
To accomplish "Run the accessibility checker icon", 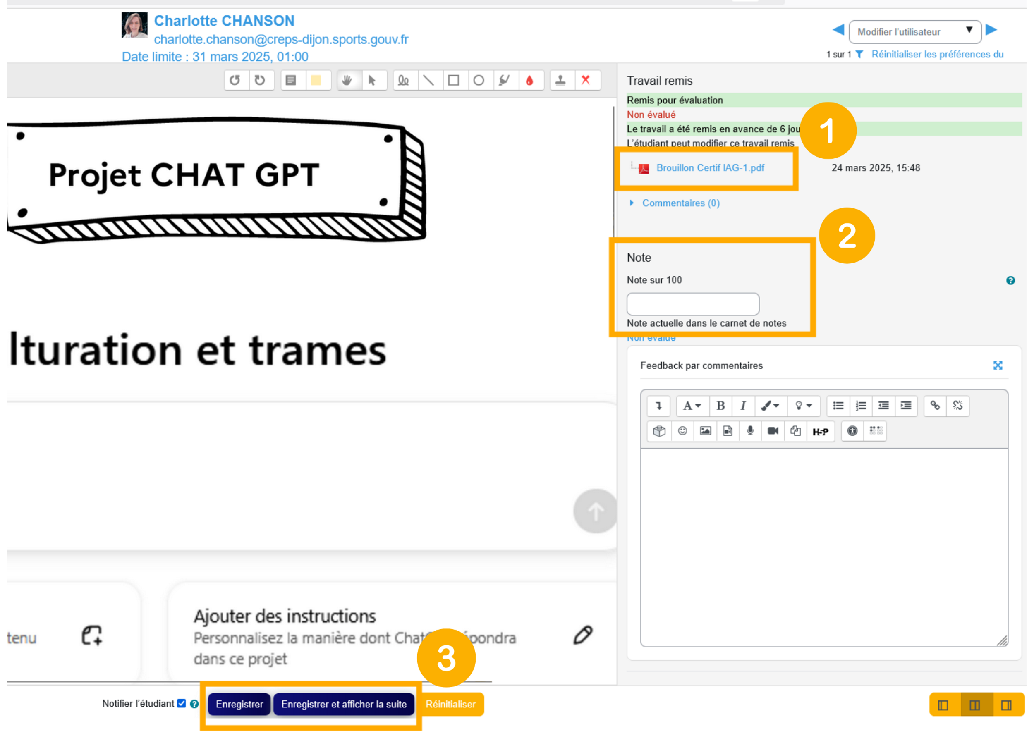I will (x=853, y=432).
